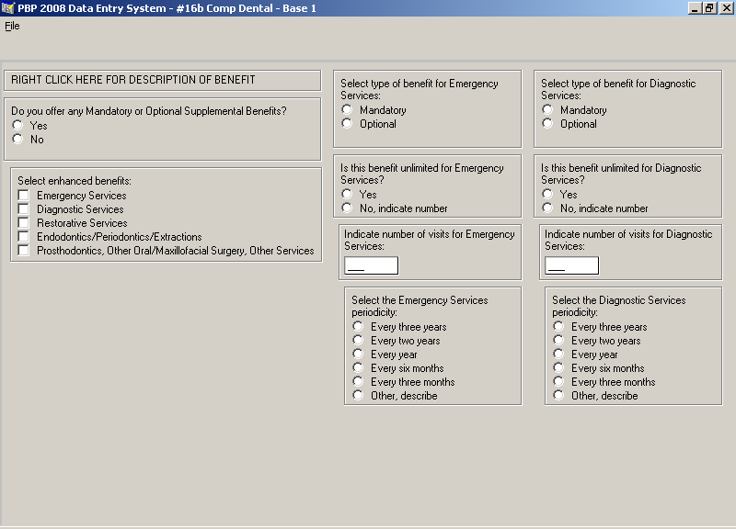Select Yes for unlimited Diagnostic Services
Viewport: 736px width, 529px height.
point(547,194)
